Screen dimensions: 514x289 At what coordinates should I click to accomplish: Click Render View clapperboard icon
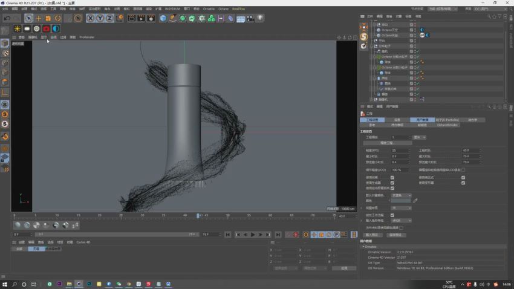(x=131, y=18)
